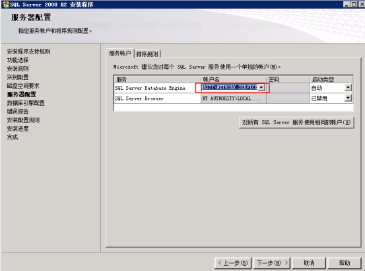Image resolution: width=365 pixels, height=271 pixels.
Task: Click 安装规则 step in sidebar
Action: coord(18,69)
